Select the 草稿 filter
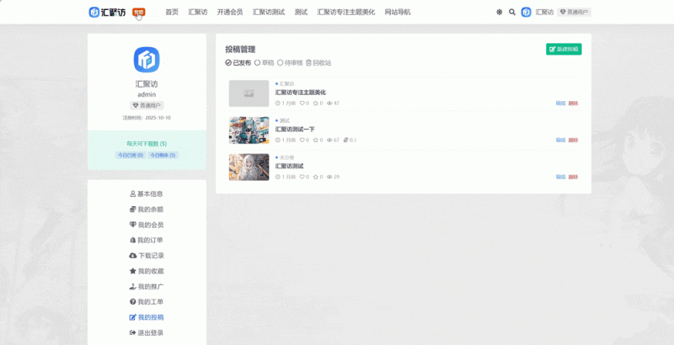The image size is (674, 345). (265, 62)
